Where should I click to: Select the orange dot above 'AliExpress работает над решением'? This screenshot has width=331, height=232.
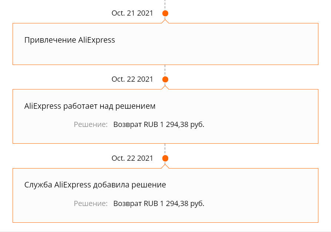[165, 79]
